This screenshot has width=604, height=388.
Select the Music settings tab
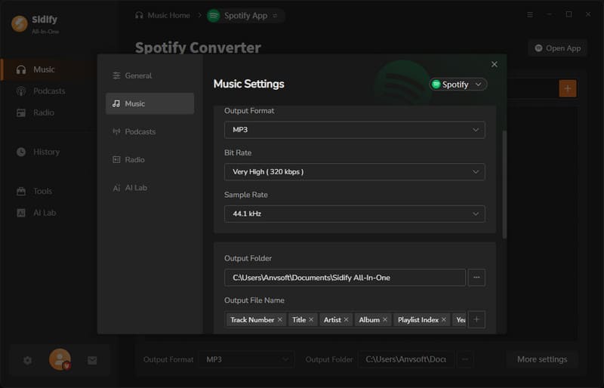click(x=149, y=103)
